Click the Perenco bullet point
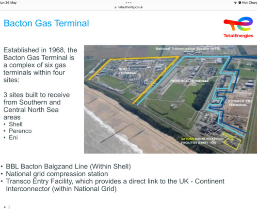Image resolution: width=257 pixels, height=214 pixels. (20, 131)
